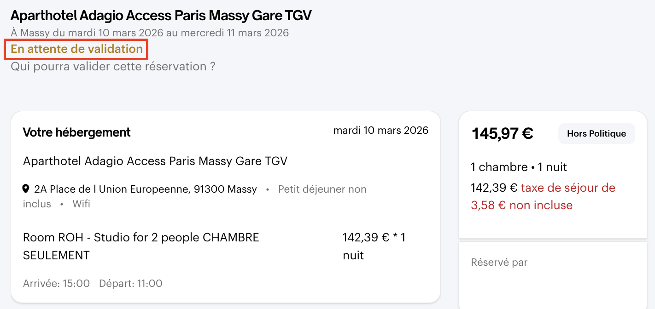Click the "Hors Politique" badge
Screen dimensions: 655x309
coord(596,134)
